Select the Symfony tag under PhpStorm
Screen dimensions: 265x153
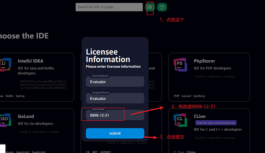click(199, 96)
